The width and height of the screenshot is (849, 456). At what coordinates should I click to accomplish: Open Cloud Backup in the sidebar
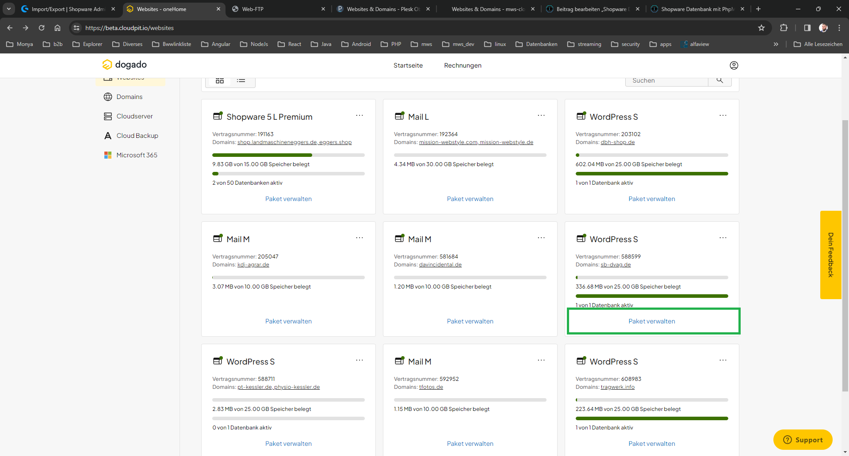pos(137,136)
